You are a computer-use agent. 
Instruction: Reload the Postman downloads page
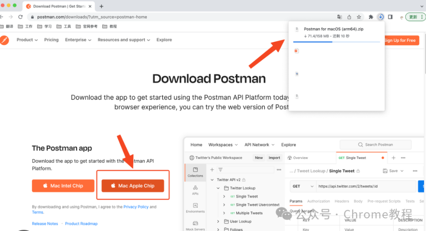21,17
